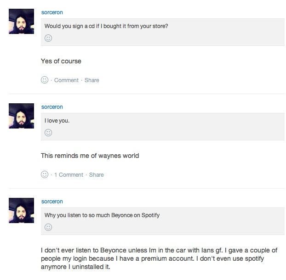Click the "This reminds me of waynes world" answer
This screenshot has width=286, height=280.
click(90, 156)
